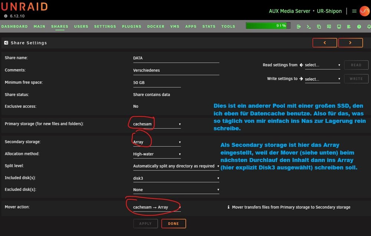This screenshot has width=371, height=236.
Task: Click the Feedback speech-bubble icon
Action: pyautogui.click(x=329, y=27)
